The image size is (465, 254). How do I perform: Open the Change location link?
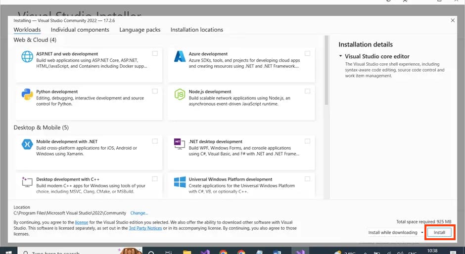[139, 213]
